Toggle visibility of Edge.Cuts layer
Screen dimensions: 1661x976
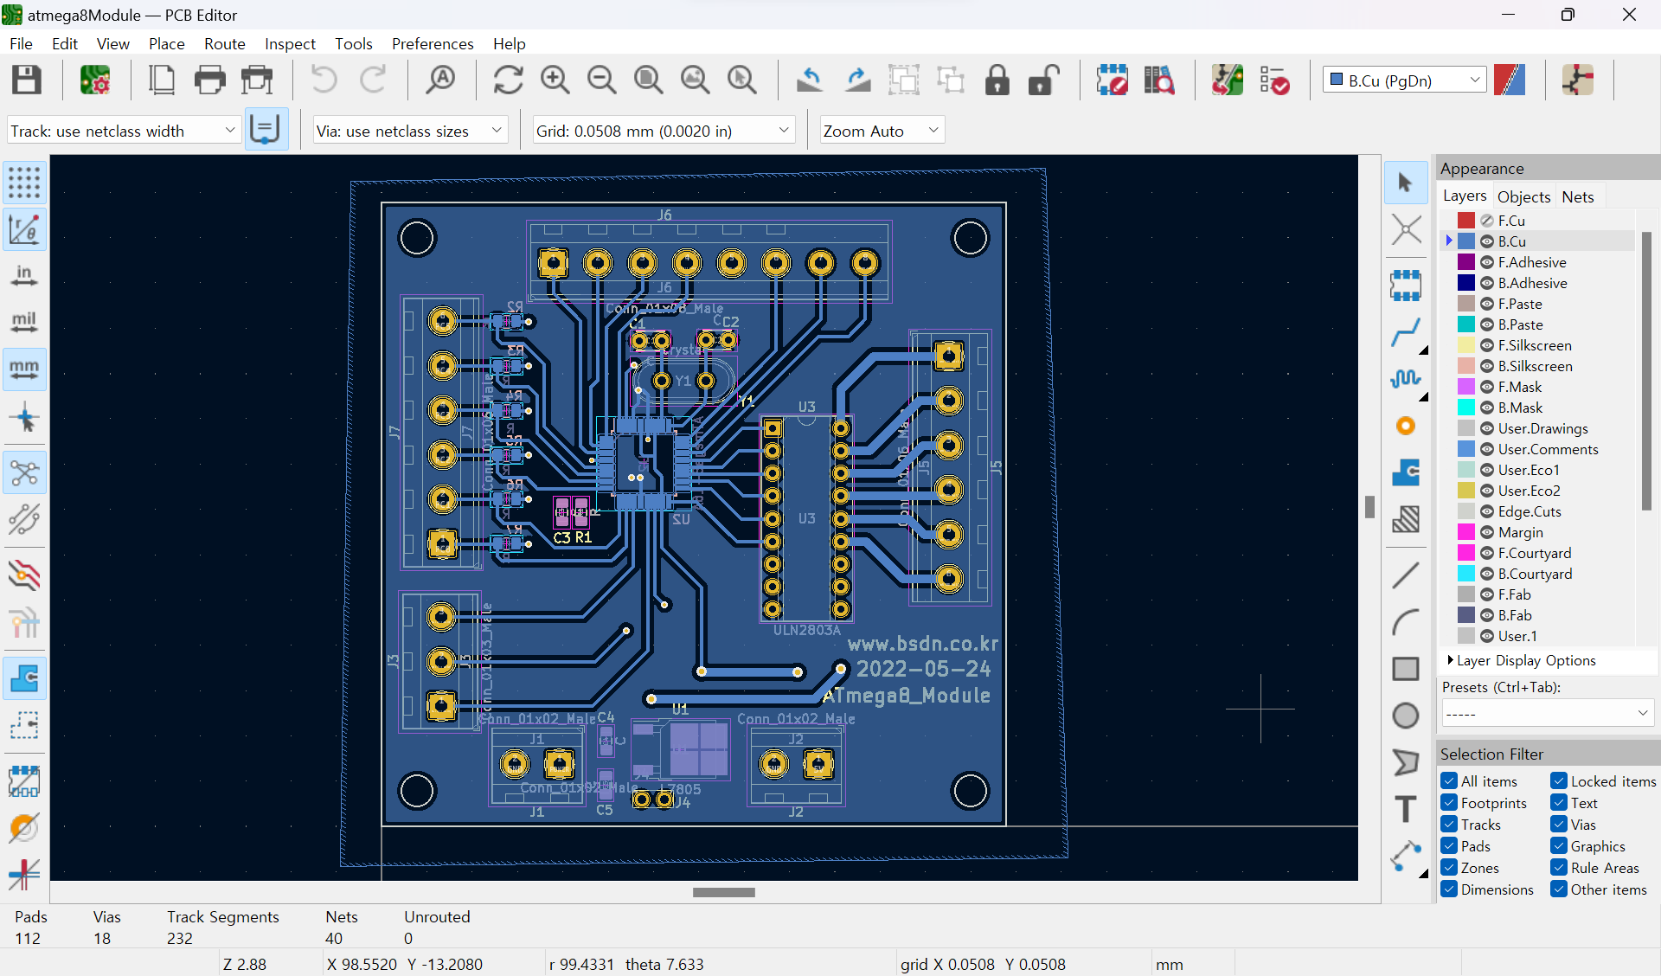pos(1487,511)
